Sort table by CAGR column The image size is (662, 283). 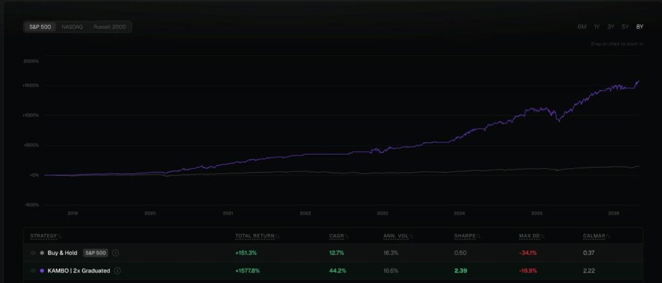pyautogui.click(x=339, y=236)
